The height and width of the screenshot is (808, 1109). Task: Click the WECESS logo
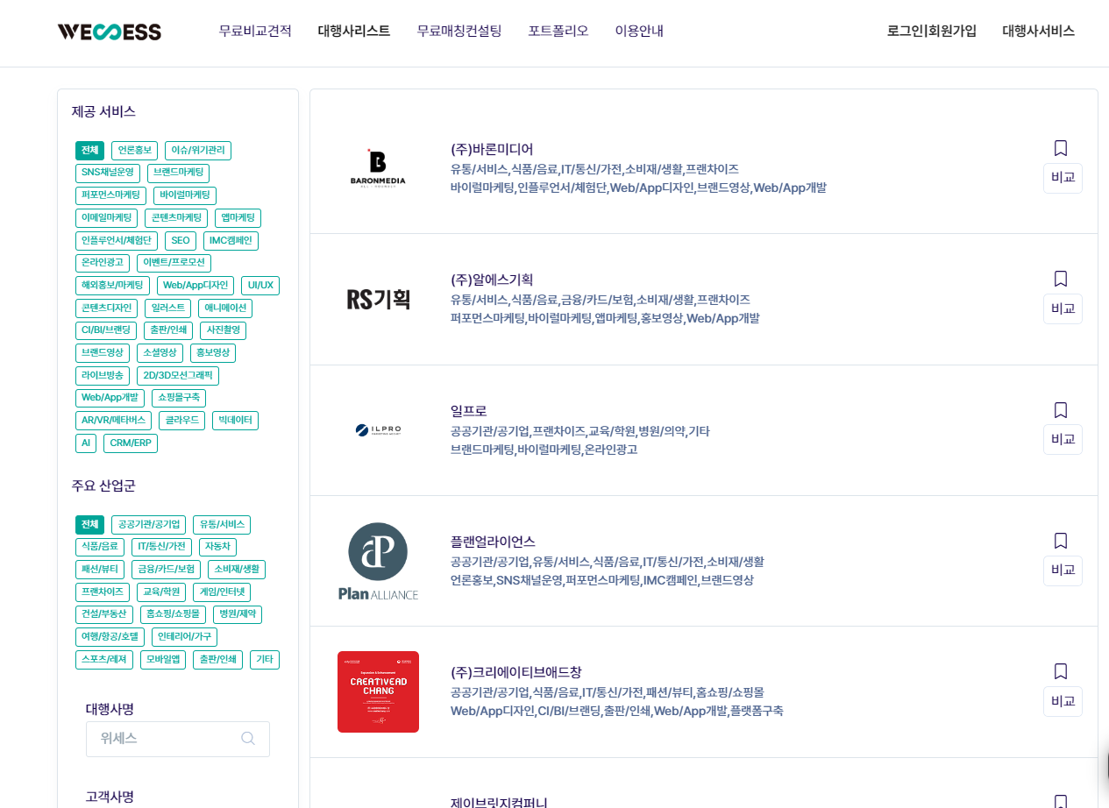(109, 32)
